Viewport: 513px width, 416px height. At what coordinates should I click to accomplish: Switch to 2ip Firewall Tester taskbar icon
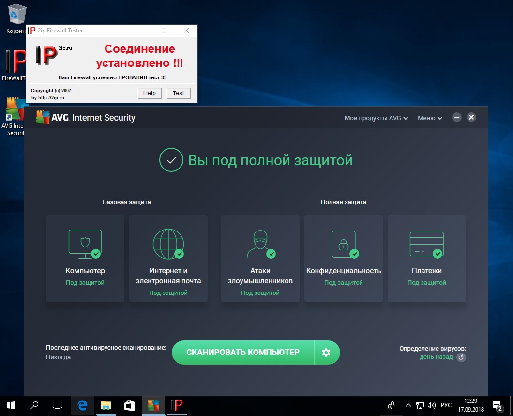point(177,406)
